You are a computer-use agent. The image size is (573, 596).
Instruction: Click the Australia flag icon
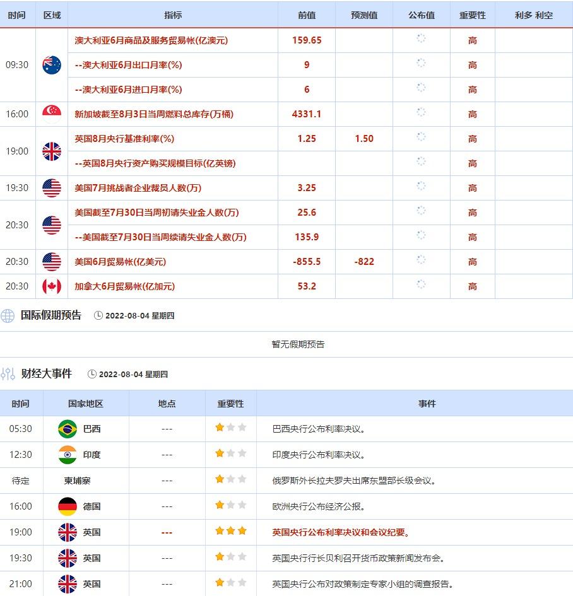coord(52,65)
